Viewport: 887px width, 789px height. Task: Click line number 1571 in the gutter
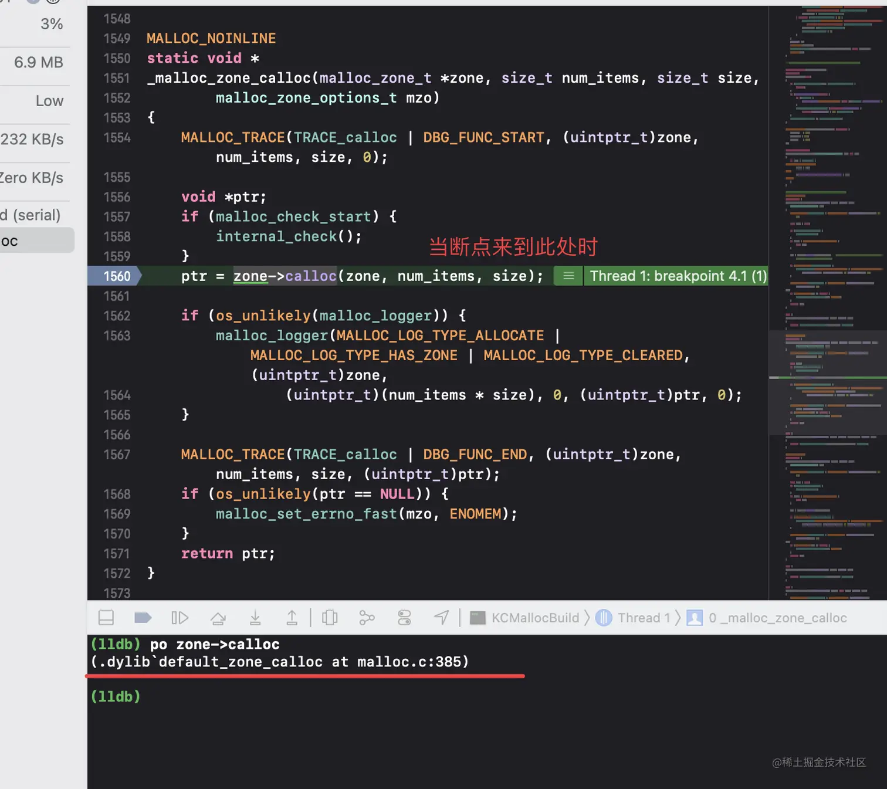coord(117,554)
